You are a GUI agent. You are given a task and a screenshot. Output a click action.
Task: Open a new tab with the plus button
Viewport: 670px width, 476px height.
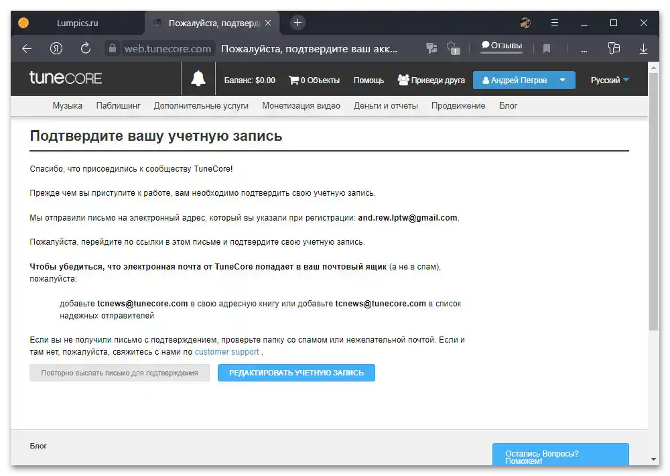(x=298, y=23)
